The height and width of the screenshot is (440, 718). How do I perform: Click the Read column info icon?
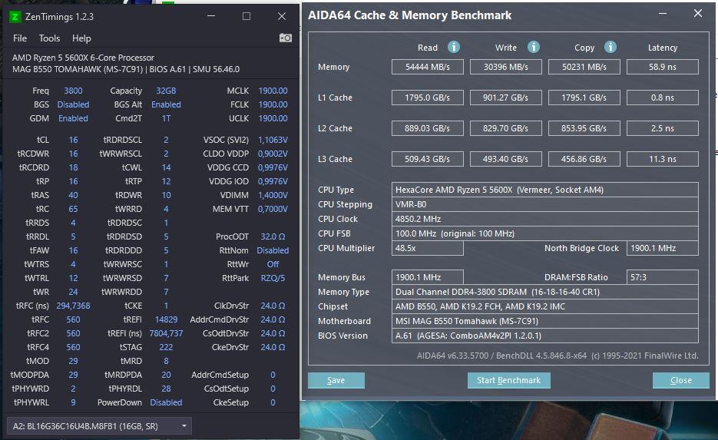pos(453,47)
